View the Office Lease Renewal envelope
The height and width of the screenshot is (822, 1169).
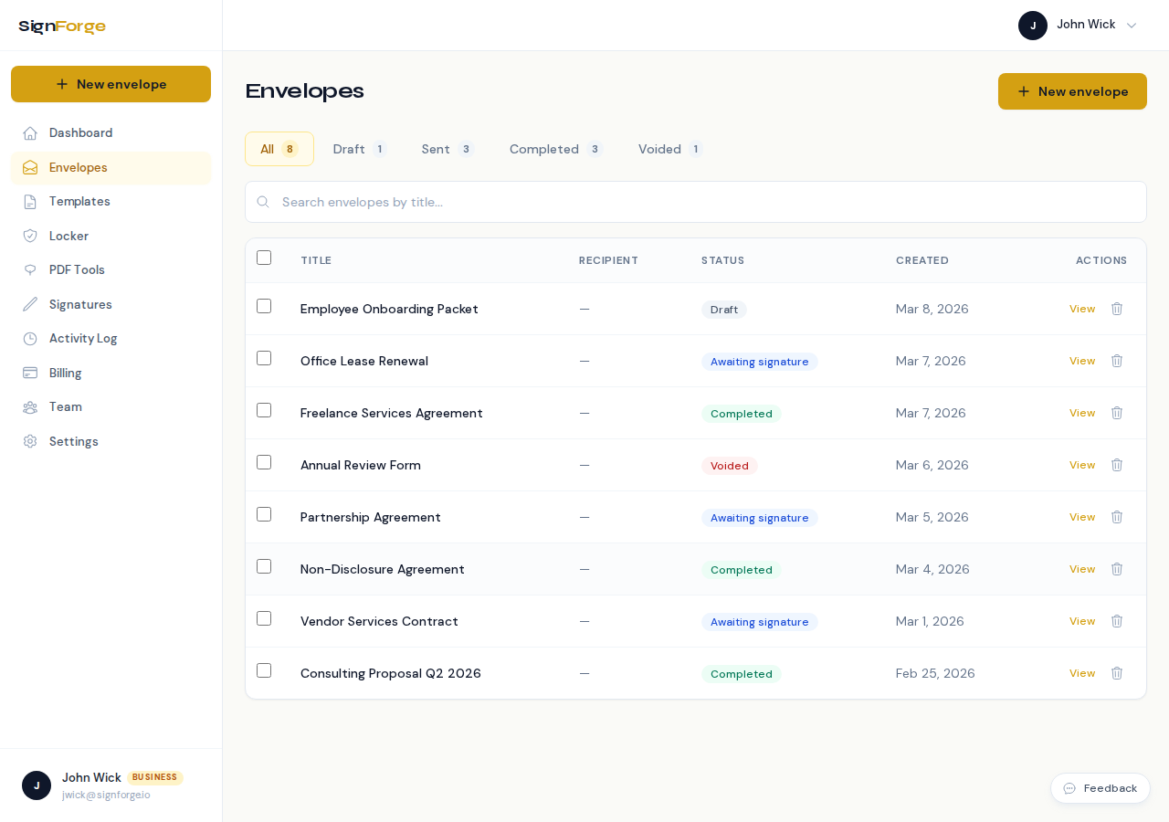(x=1082, y=361)
